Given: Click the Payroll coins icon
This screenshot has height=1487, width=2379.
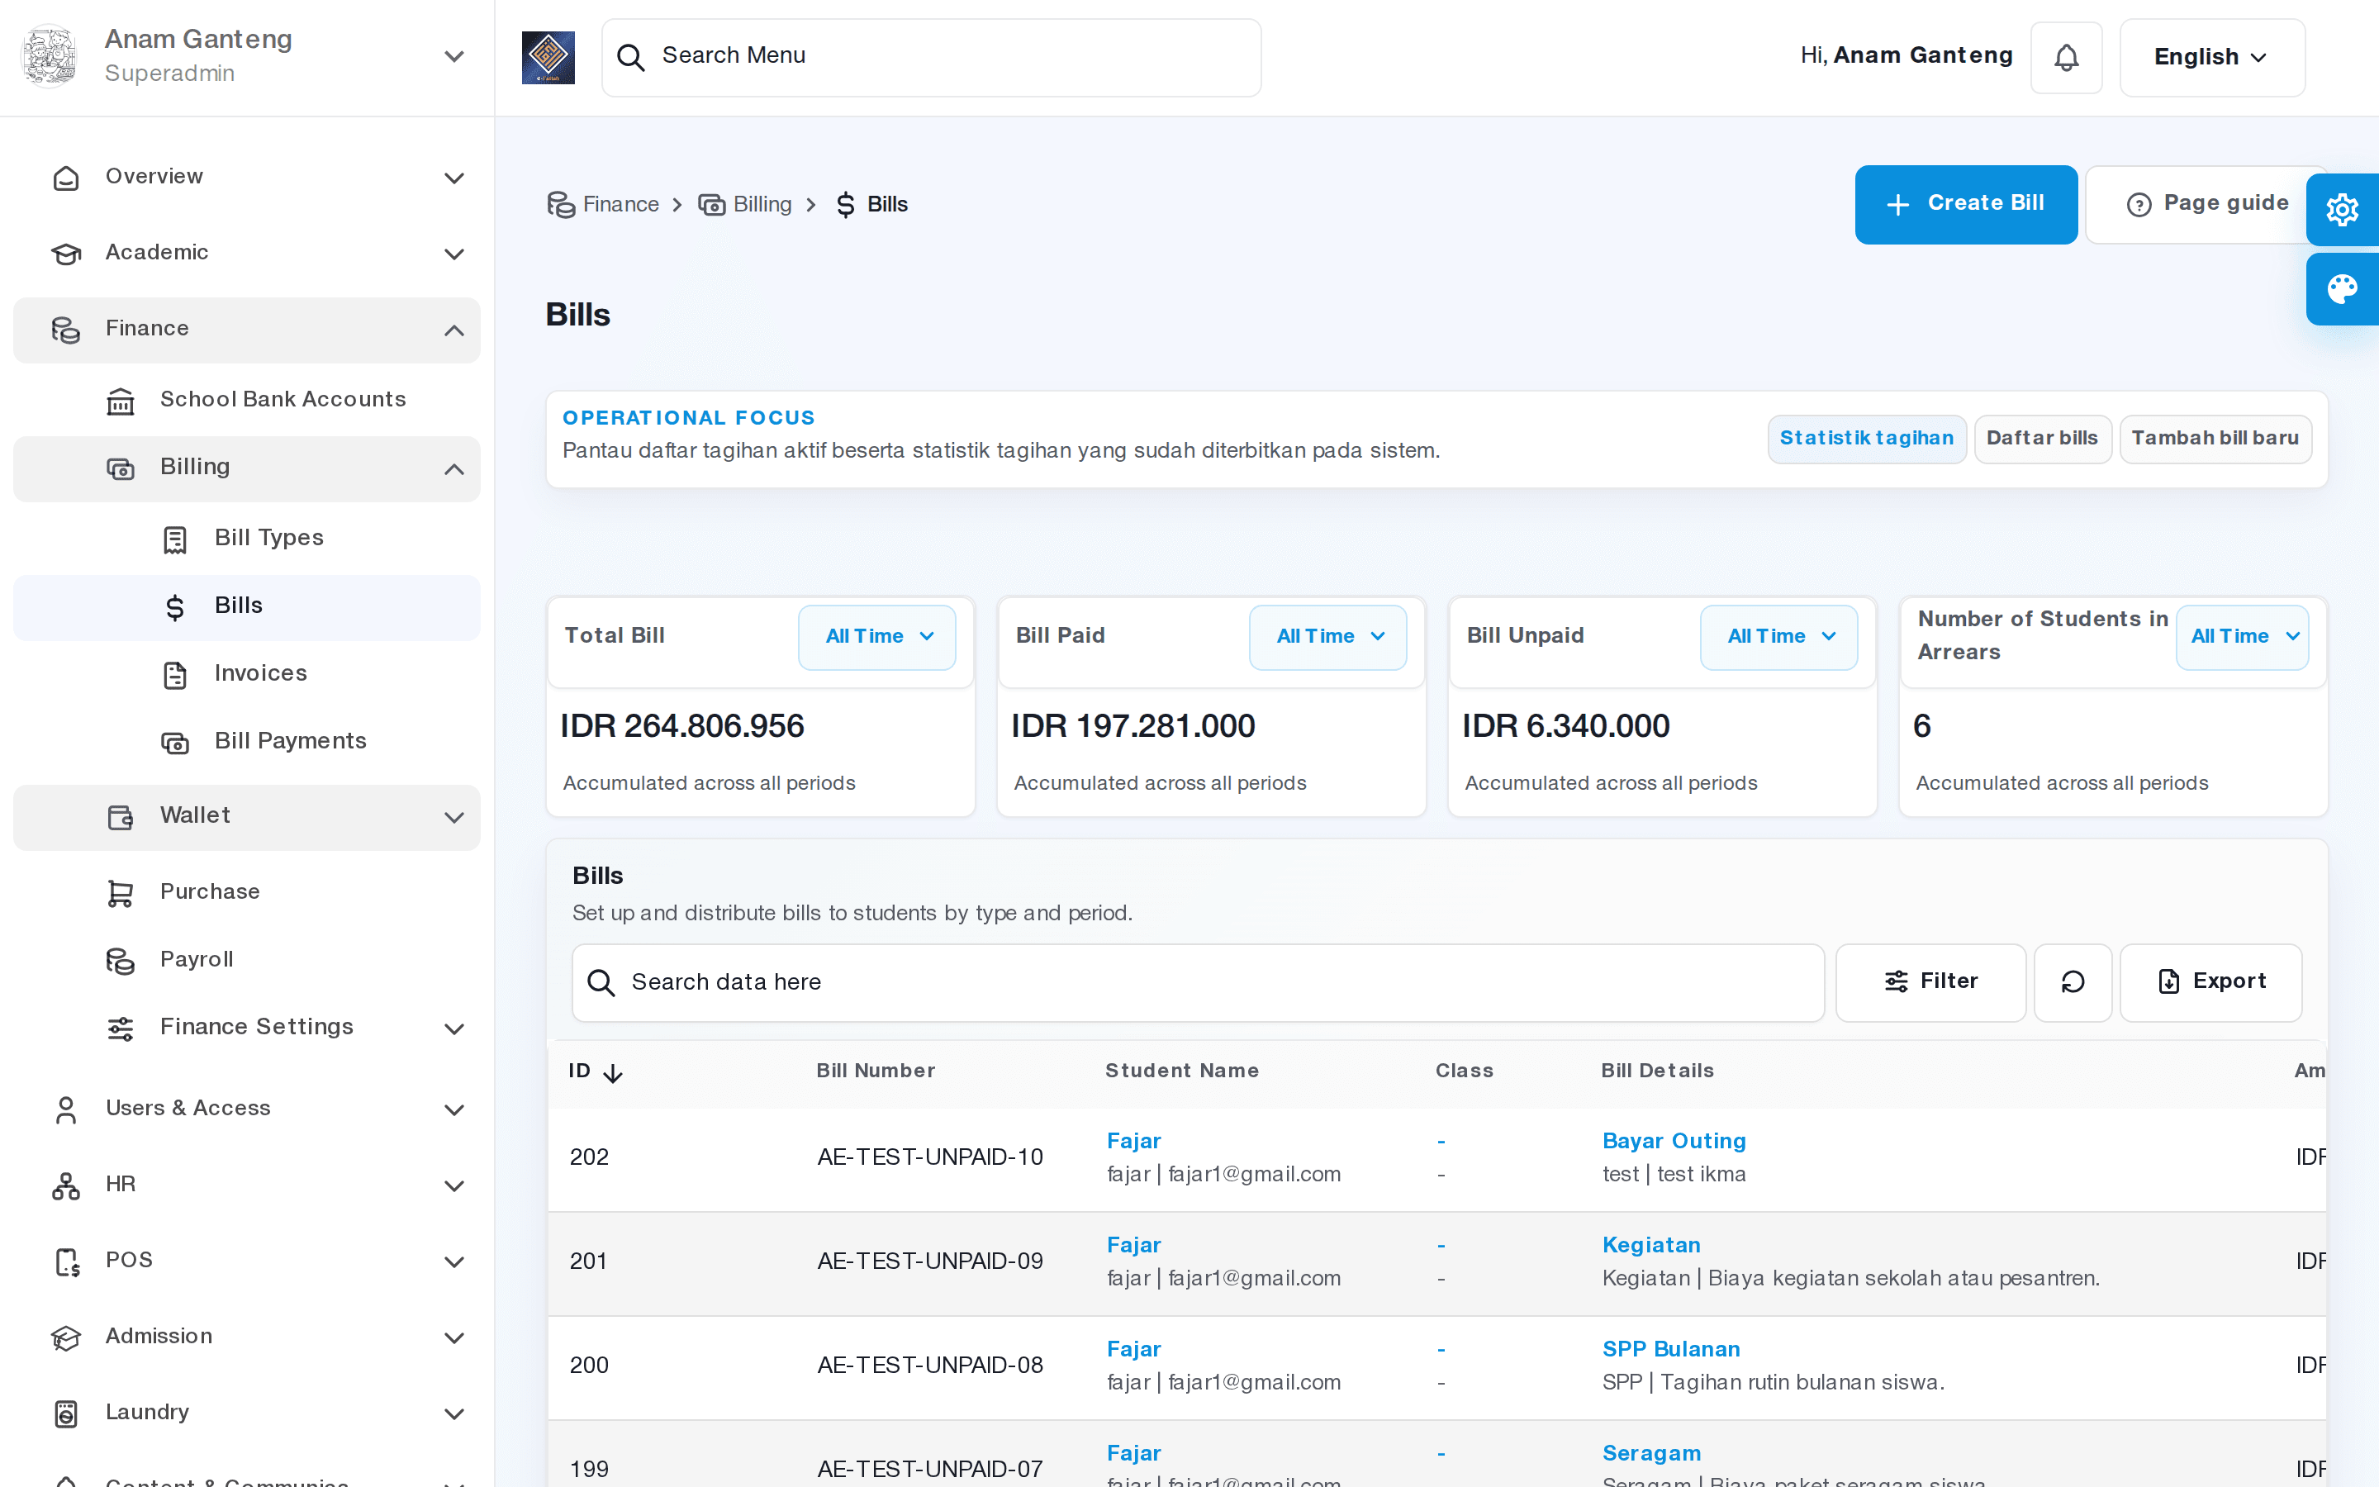Looking at the screenshot, I should (120, 961).
